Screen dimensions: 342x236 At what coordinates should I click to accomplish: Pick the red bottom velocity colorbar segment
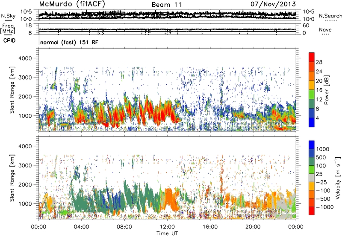click(x=312, y=211)
